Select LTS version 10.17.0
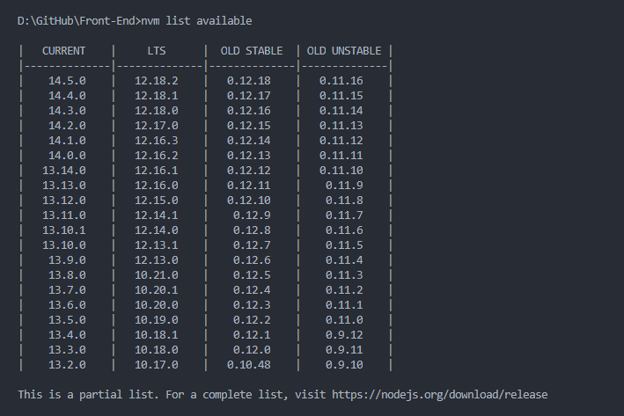The image size is (624, 416). click(x=157, y=364)
